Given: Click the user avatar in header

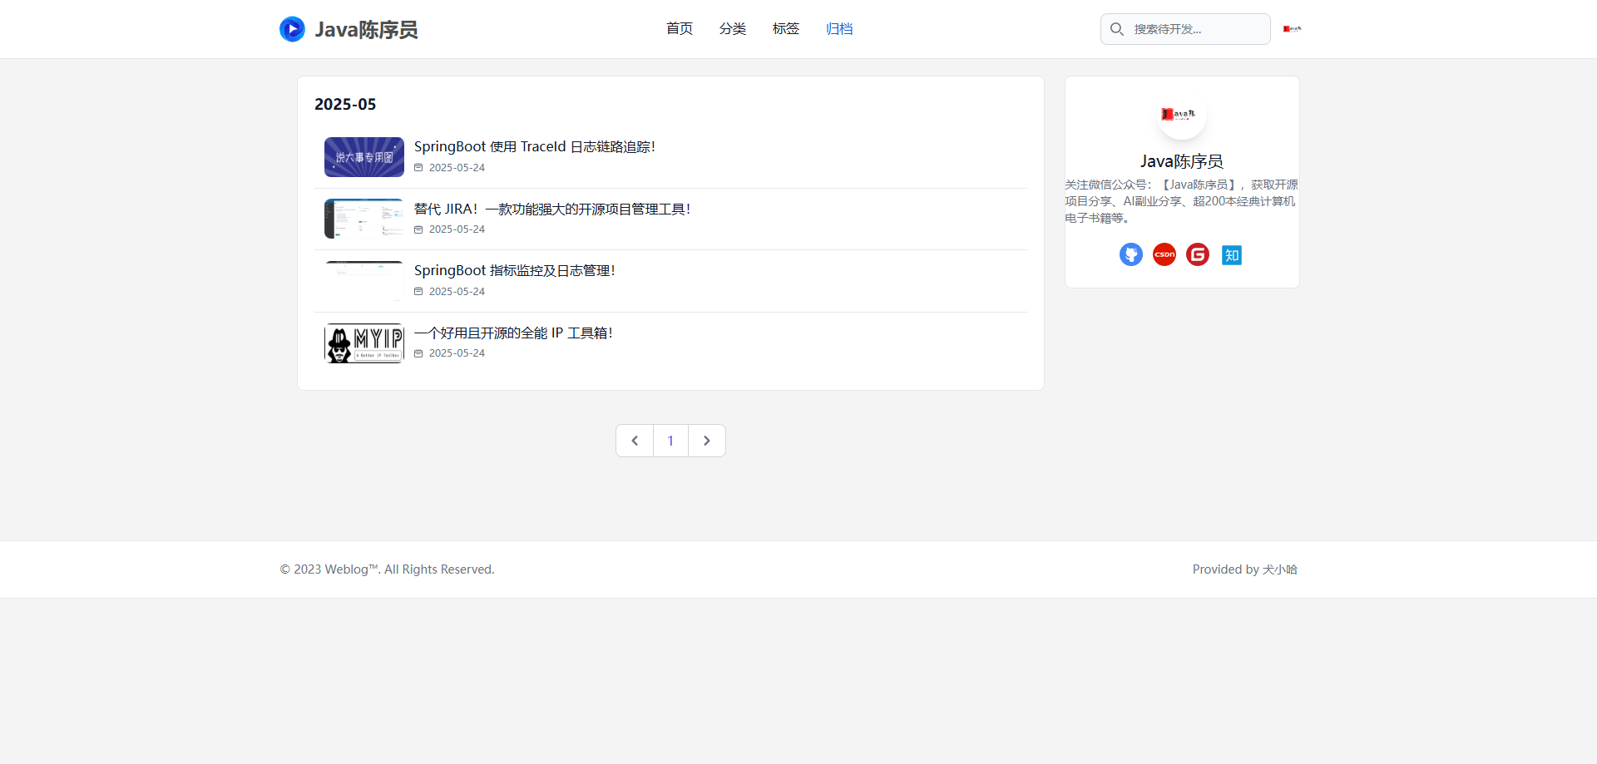Looking at the screenshot, I should tap(1291, 29).
